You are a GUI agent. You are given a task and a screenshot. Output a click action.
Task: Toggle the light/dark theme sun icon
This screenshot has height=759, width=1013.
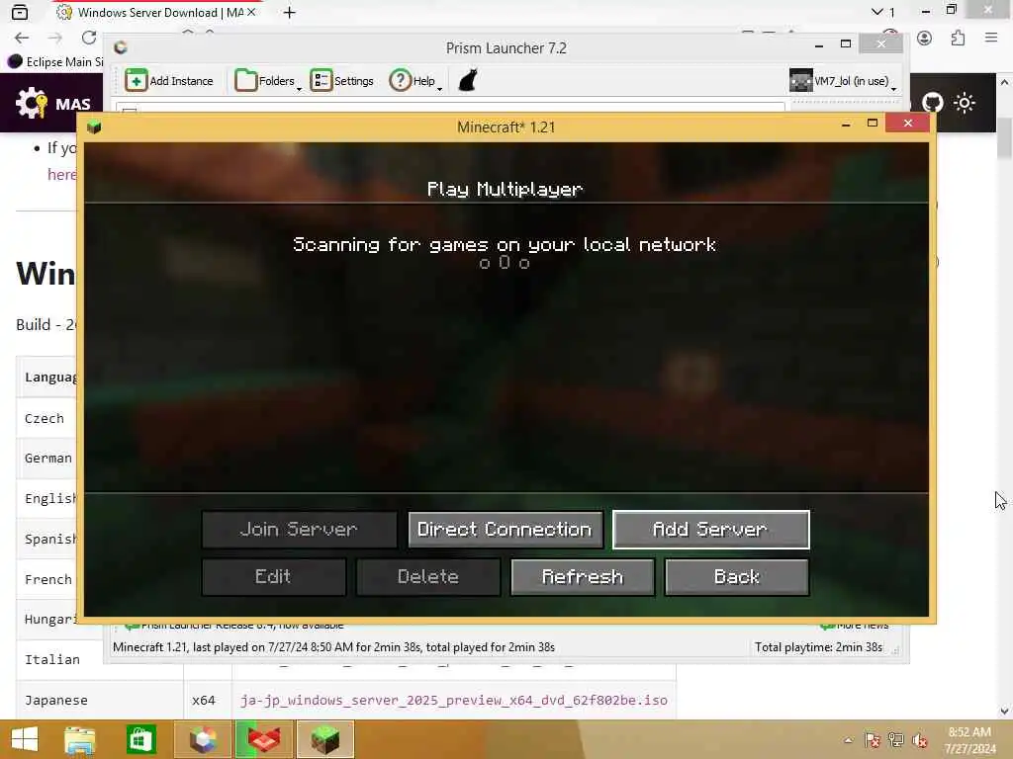click(x=965, y=103)
